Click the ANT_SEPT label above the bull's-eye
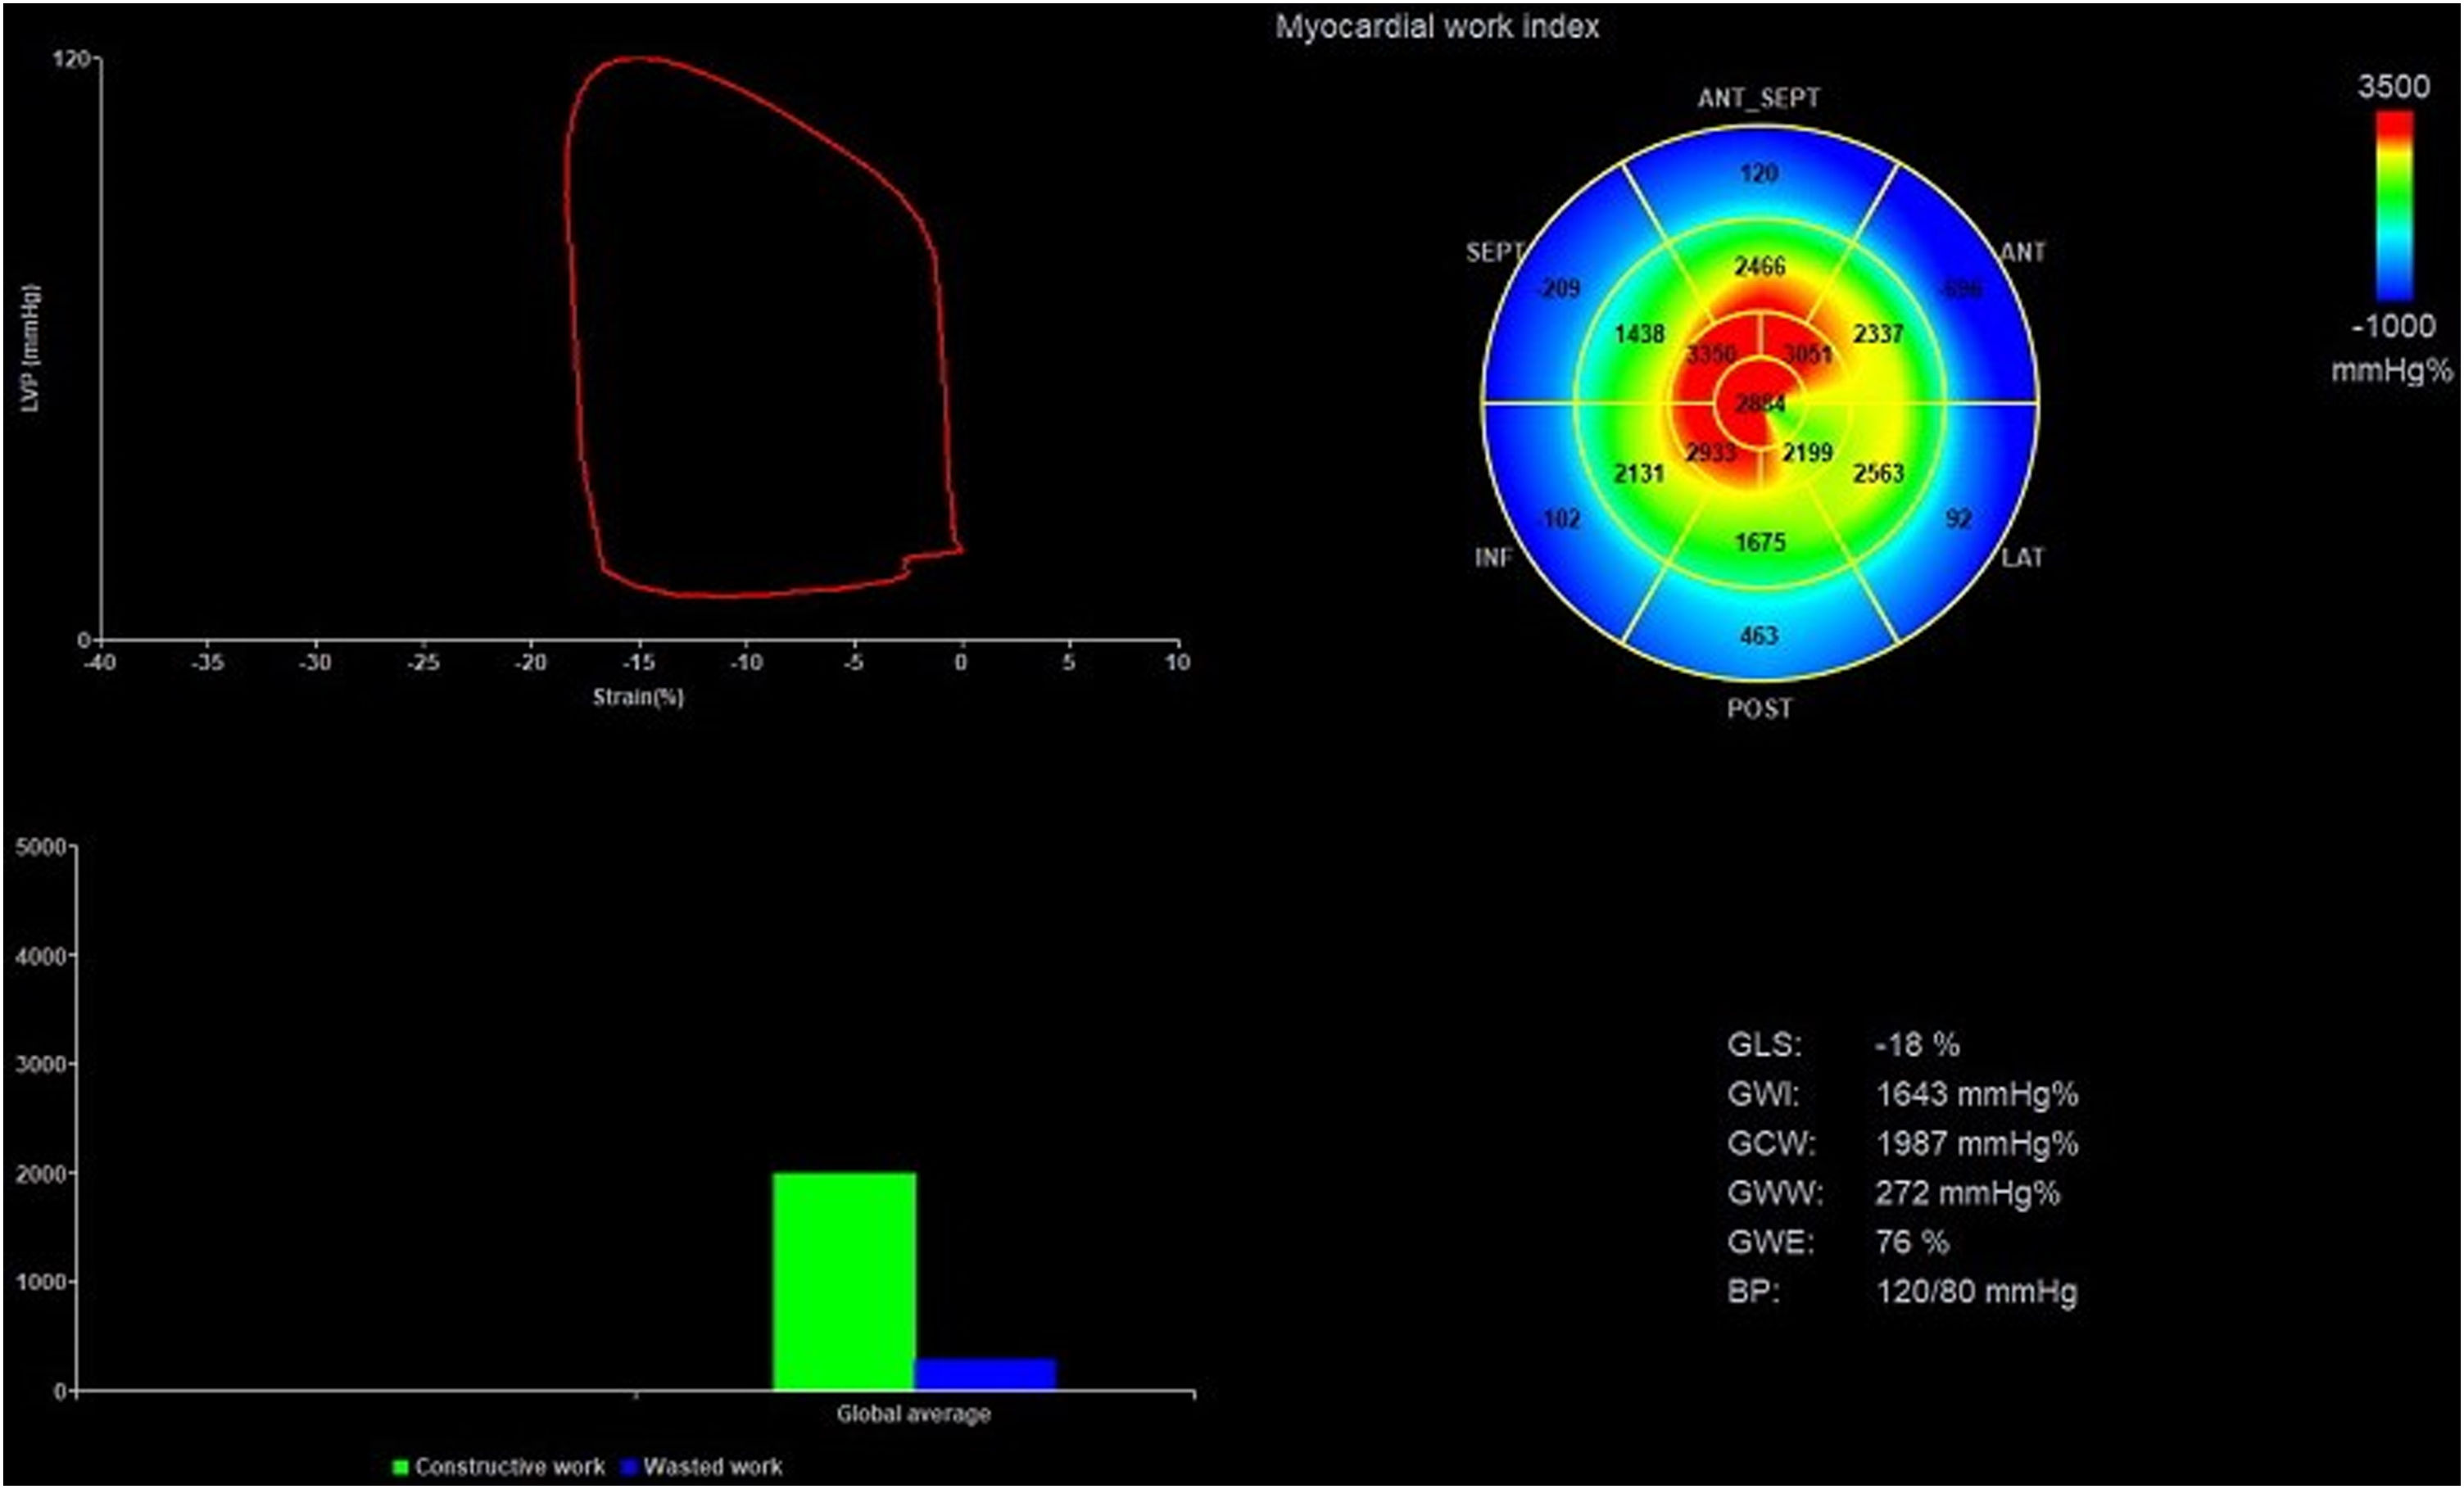Viewport: 2464px width, 1489px height. click(1759, 98)
